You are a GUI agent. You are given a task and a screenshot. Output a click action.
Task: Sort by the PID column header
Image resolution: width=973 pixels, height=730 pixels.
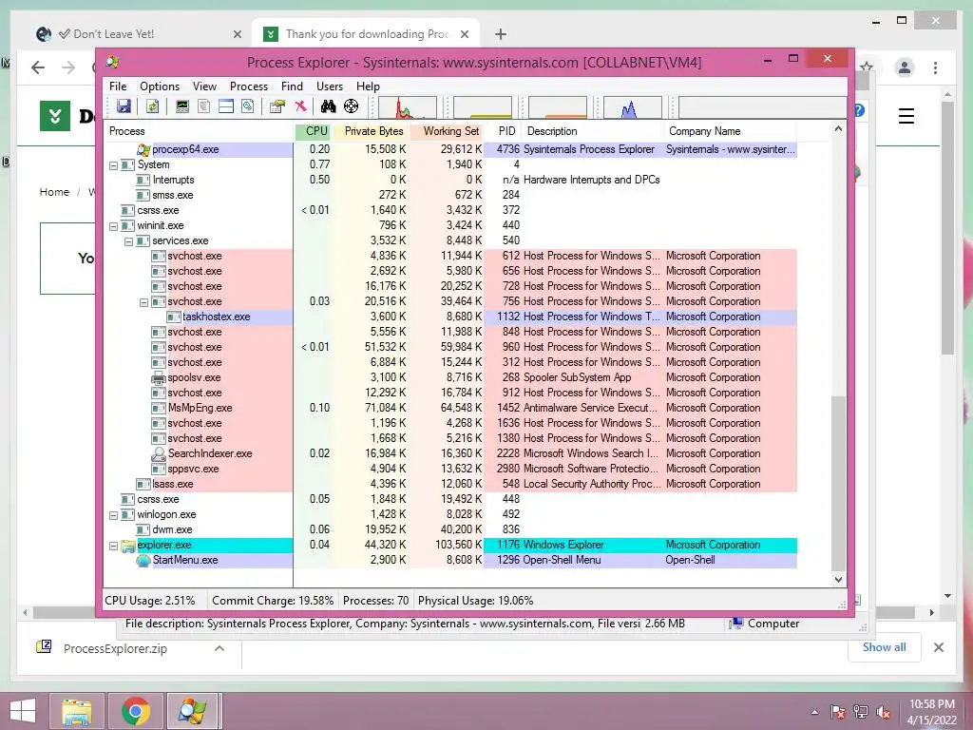pyautogui.click(x=504, y=131)
